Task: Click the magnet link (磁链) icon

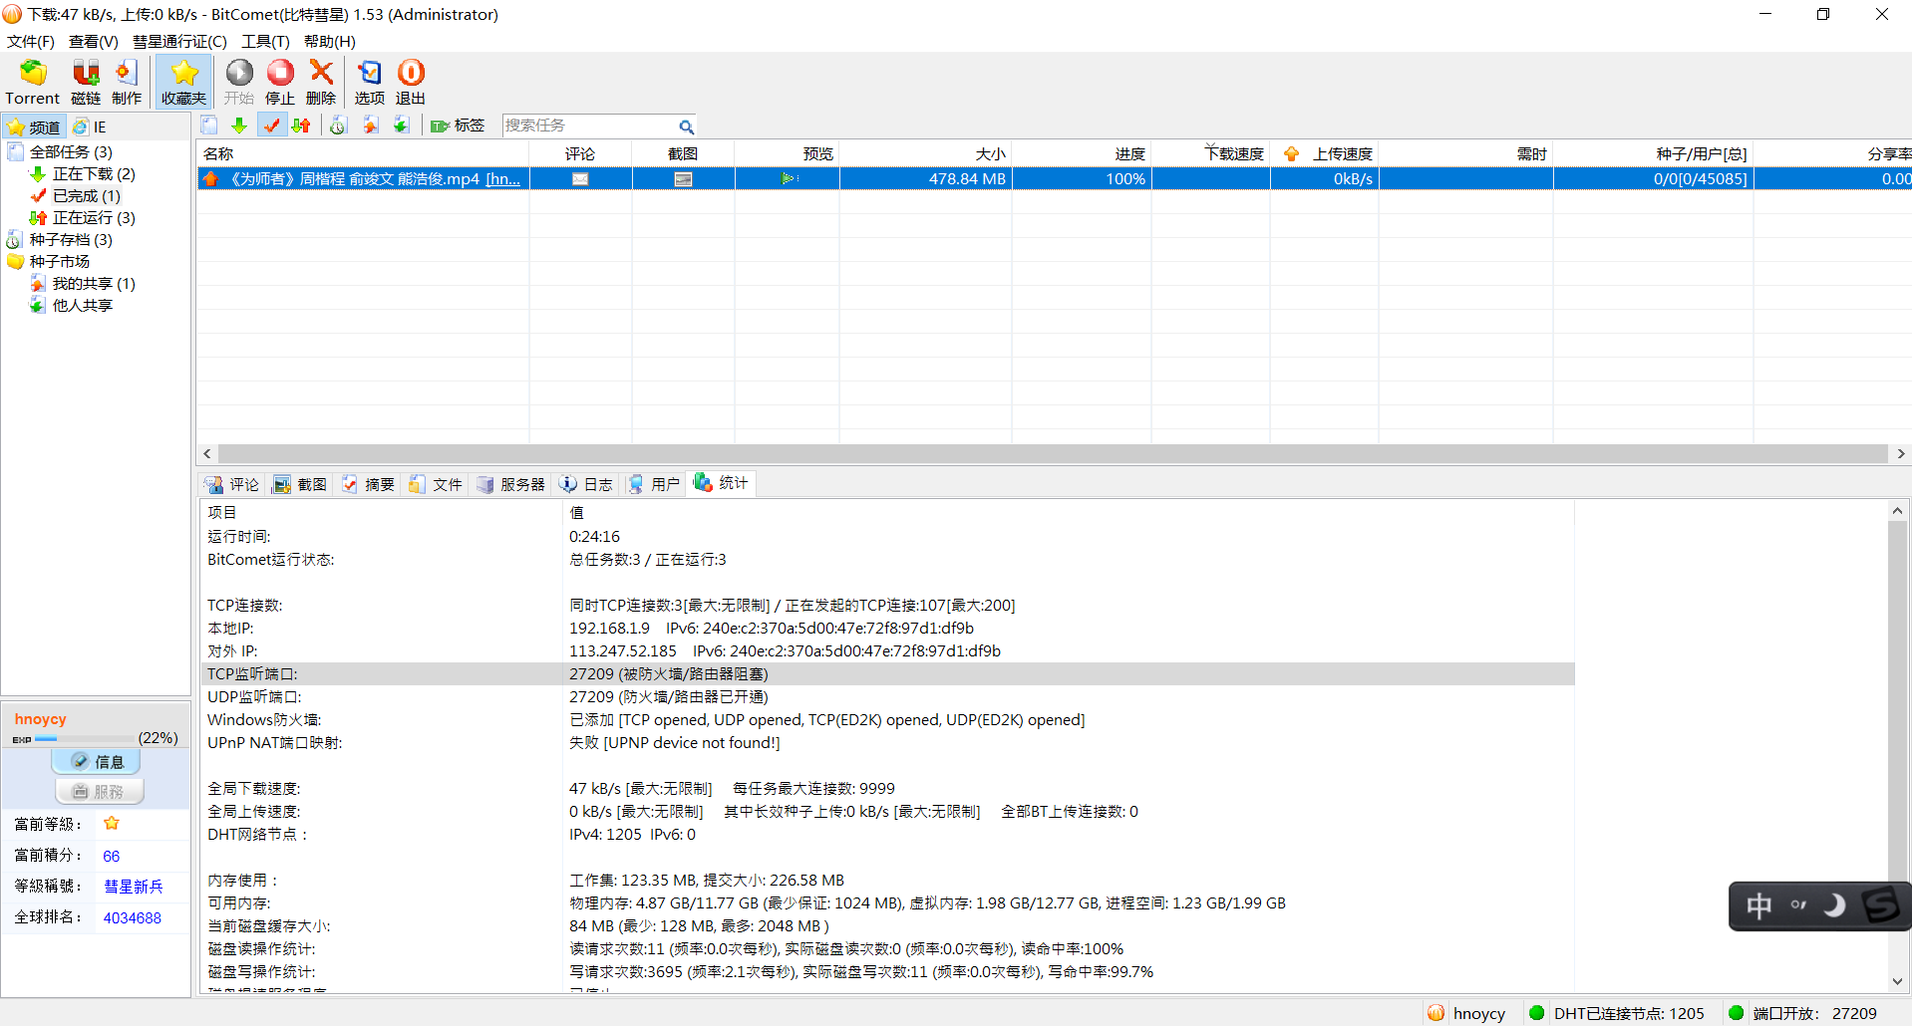Action: pos(86,82)
